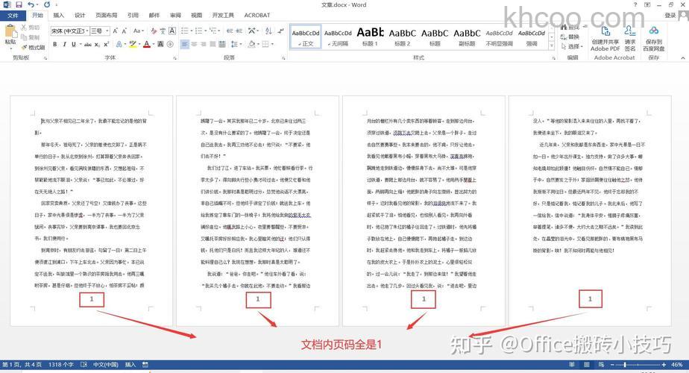Click the Sort A-Z icon
The height and width of the screenshot is (373, 689).
click(268, 31)
